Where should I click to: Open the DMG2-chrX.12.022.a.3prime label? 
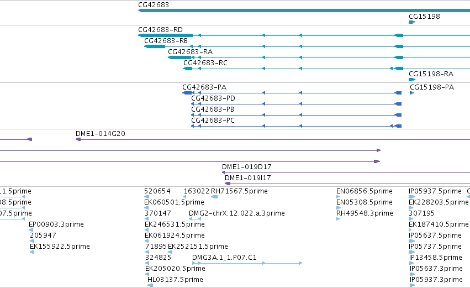coord(237,213)
